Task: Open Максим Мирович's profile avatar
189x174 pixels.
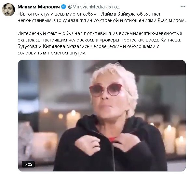Action: (8, 10)
